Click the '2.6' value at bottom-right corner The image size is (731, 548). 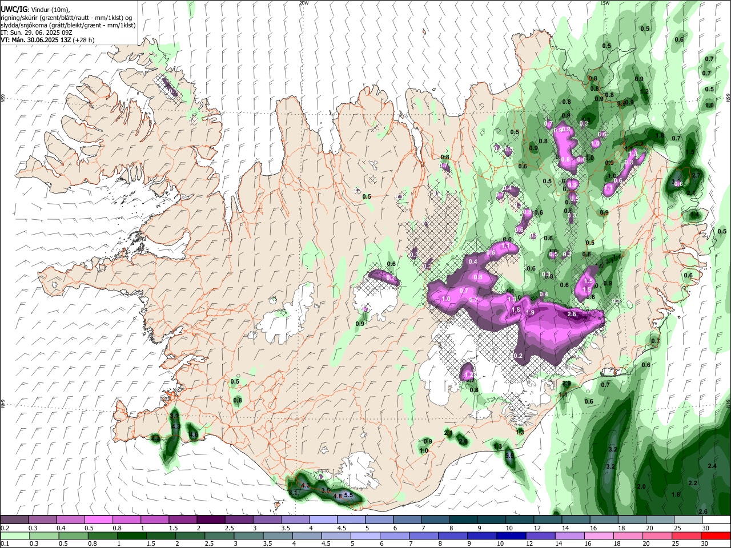pyautogui.click(x=703, y=511)
